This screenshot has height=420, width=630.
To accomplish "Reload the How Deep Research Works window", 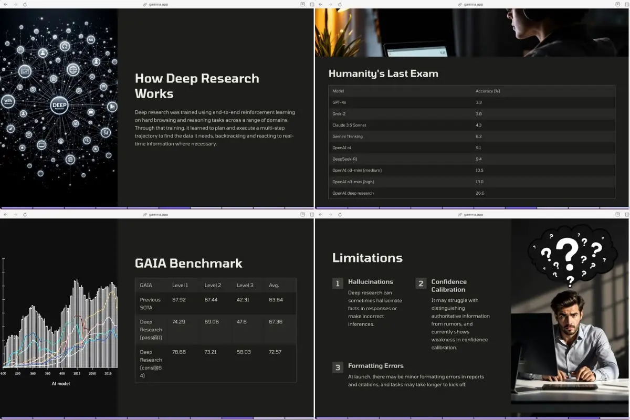I will pos(25,4).
